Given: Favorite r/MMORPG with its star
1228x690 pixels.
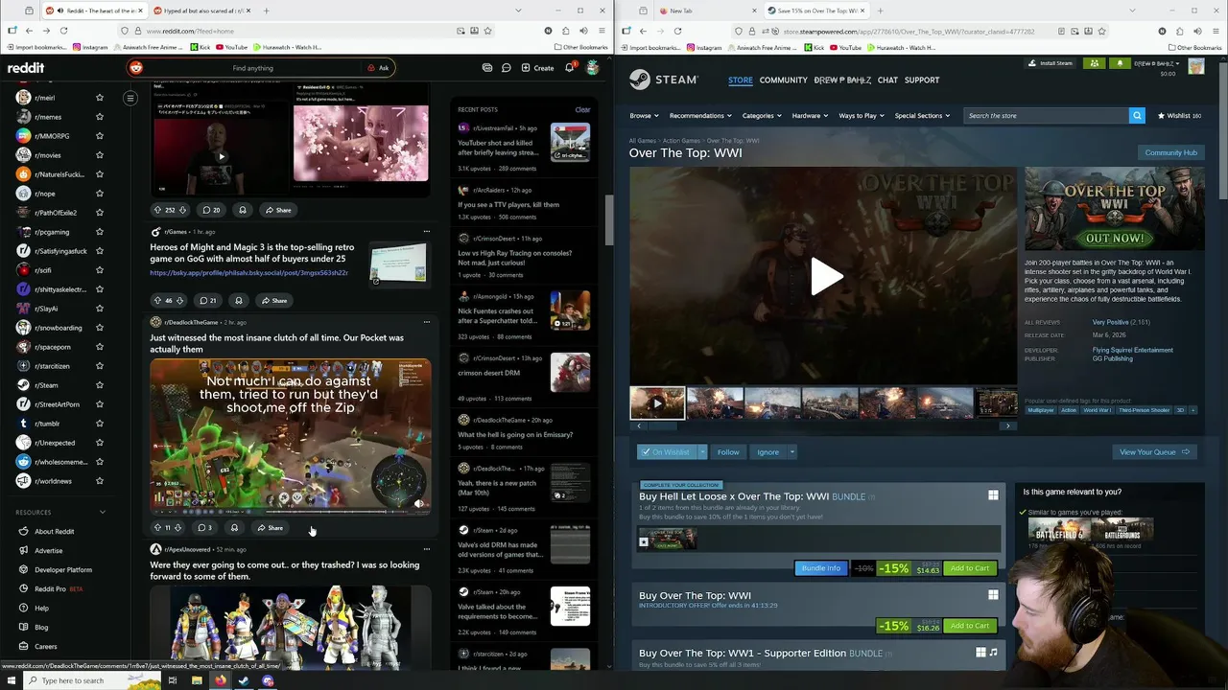Looking at the screenshot, I should click(x=100, y=136).
